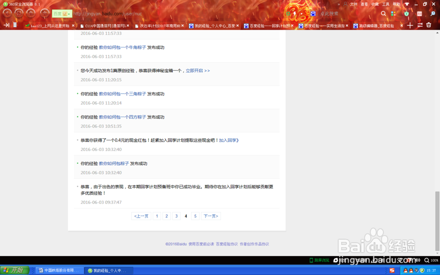This screenshot has width=440, height=275.
Task: Switch to the 百度经验——实用生活指 tab
Action: tap(324, 26)
